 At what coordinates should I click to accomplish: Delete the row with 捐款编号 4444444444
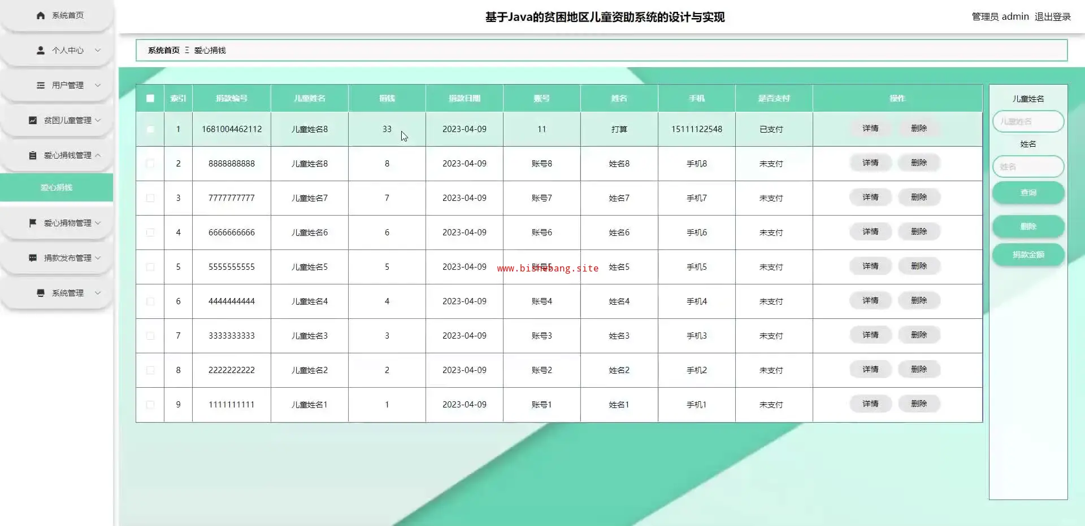(x=919, y=301)
